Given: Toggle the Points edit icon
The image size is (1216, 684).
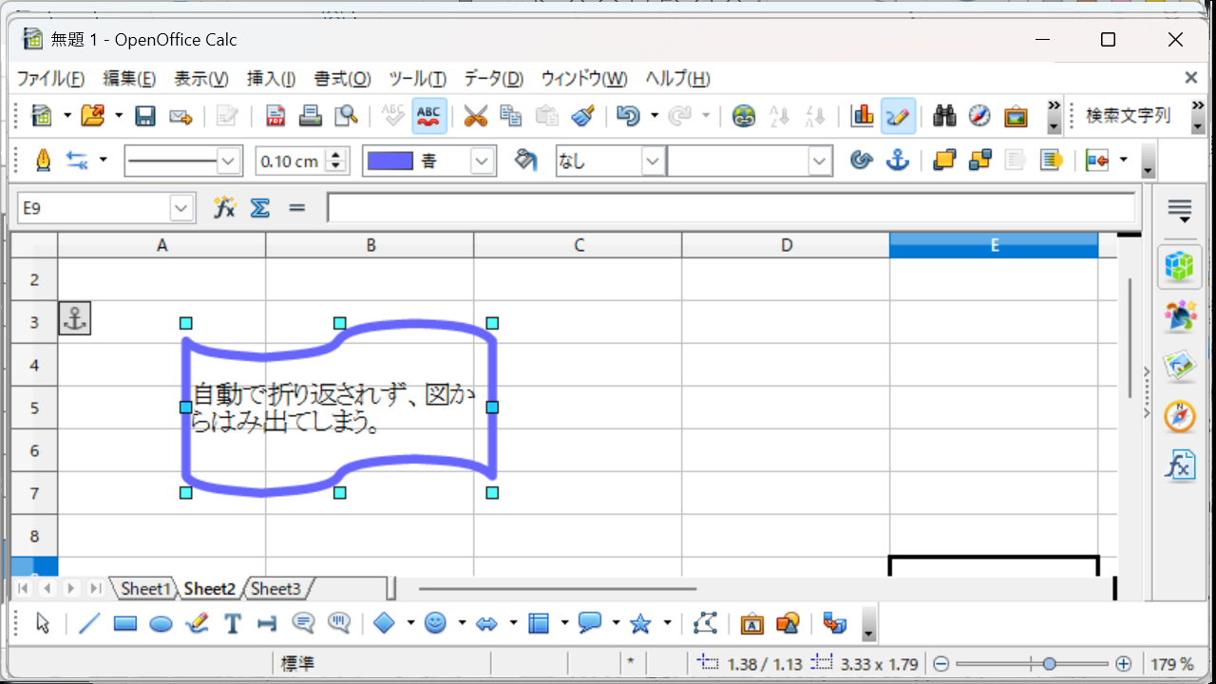Looking at the screenshot, I should coord(704,623).
